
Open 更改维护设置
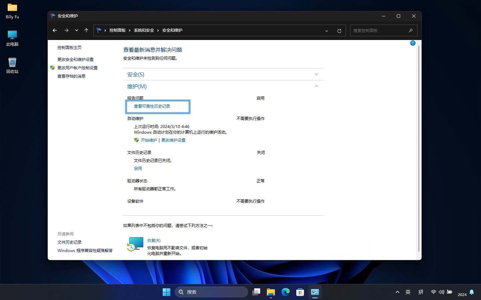173,140
